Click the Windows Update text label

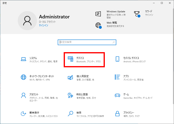(116, 12)
